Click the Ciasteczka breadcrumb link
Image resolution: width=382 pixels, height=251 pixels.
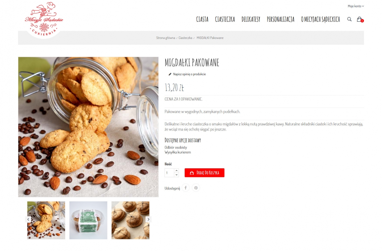click(x=185, y=38)
